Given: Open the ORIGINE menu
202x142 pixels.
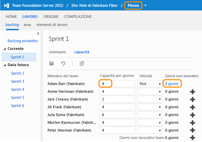Looking at the screenshot, I should coord(51,17).
